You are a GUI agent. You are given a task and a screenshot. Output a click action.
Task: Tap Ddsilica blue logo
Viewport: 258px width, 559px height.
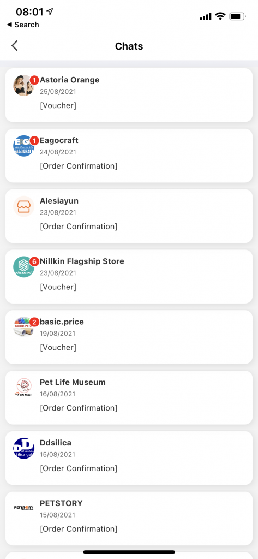pyautogui.click(x=24, y=448)
